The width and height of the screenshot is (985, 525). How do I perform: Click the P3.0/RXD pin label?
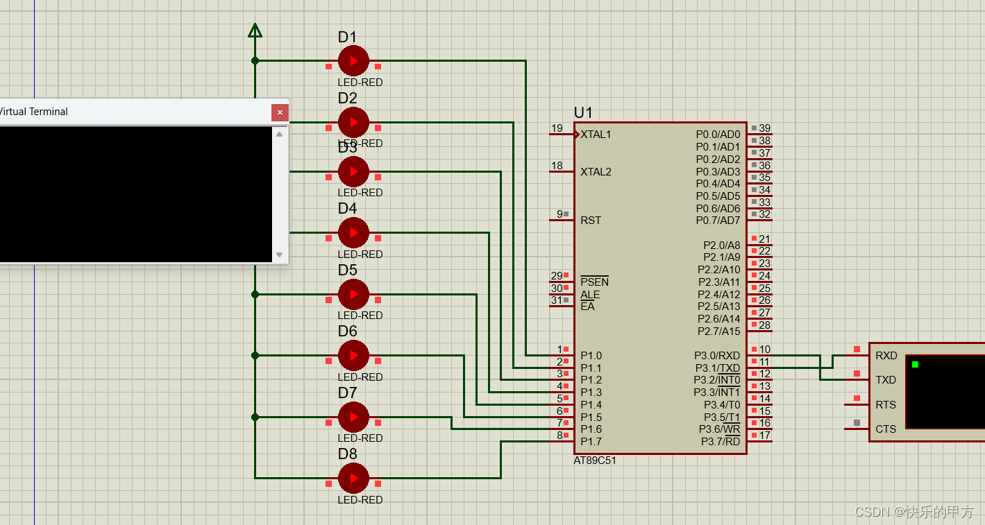click(717, 356)
